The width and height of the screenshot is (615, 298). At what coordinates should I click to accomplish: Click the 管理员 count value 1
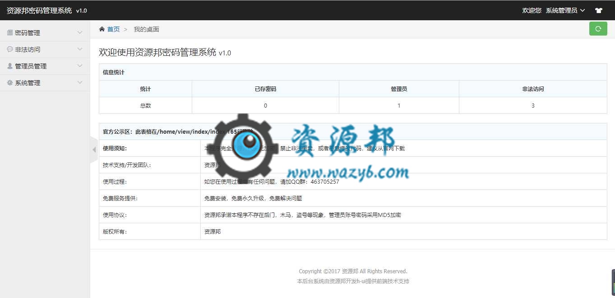click(399, 106)
